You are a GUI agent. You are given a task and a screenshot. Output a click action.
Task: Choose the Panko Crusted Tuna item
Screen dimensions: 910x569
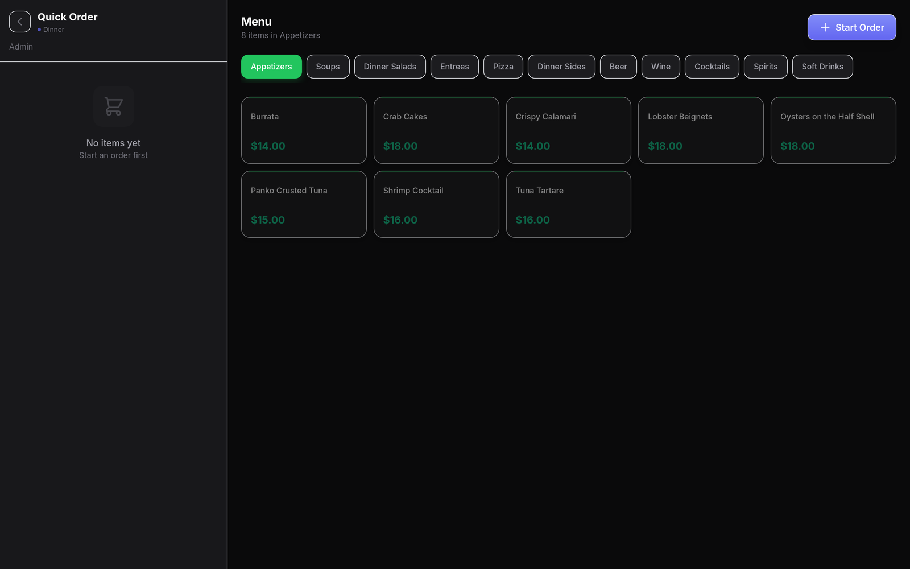click(x=304, y=204)
